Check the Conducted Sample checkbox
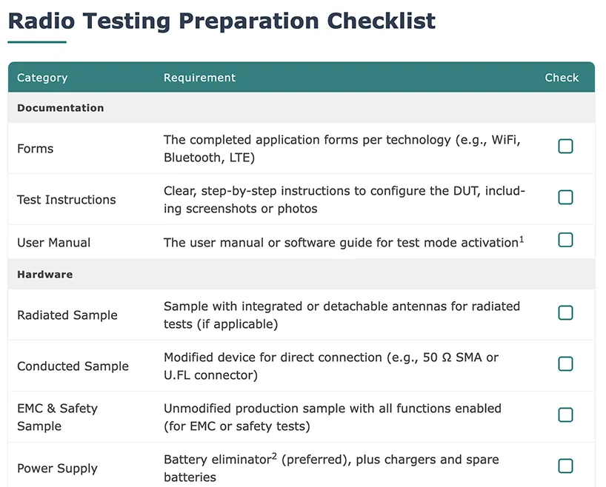 coord(565,363)
